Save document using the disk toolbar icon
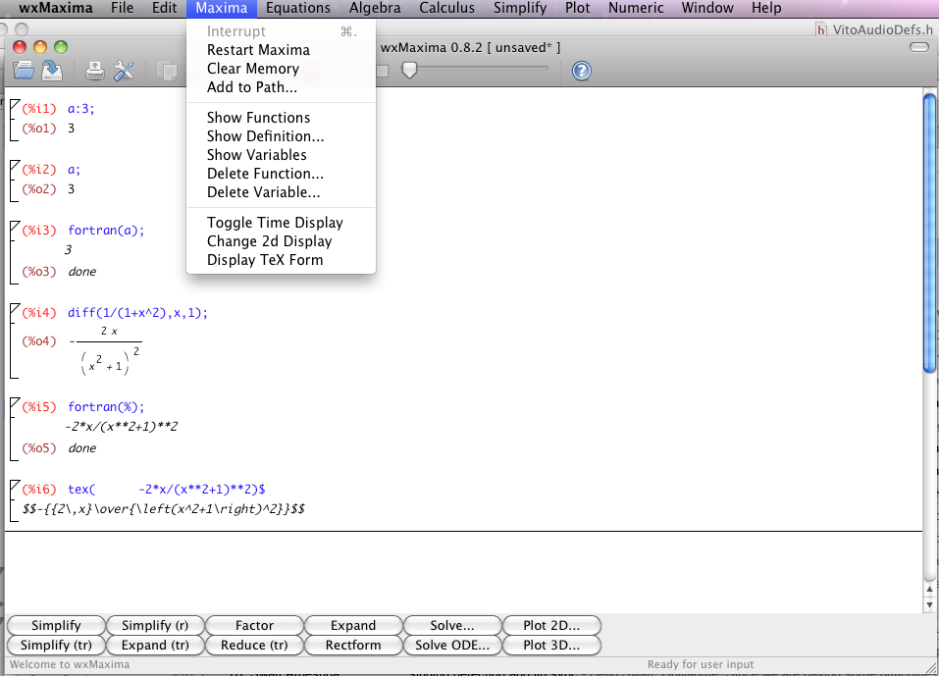This screenshot has width=939, height=676. pyautogui.click(x=52, y=71)
